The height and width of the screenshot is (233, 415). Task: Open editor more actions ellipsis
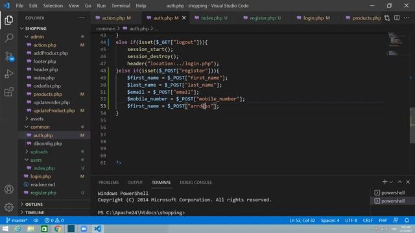click(x=407, y=17)
